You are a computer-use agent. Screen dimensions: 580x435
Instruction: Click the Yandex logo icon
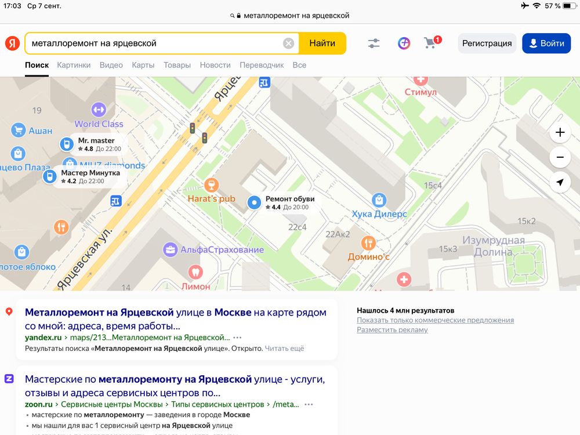12,43
